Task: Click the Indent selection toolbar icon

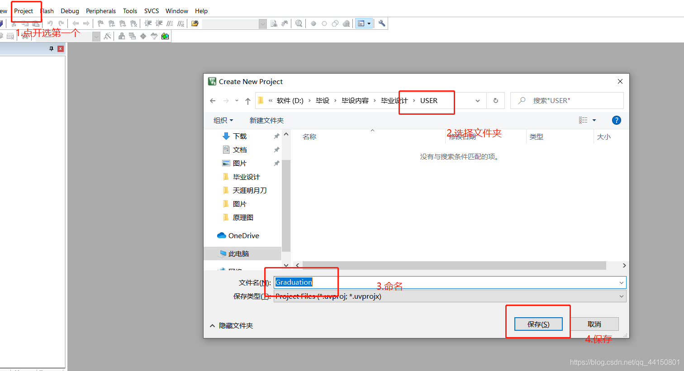Action: [148, 23]
